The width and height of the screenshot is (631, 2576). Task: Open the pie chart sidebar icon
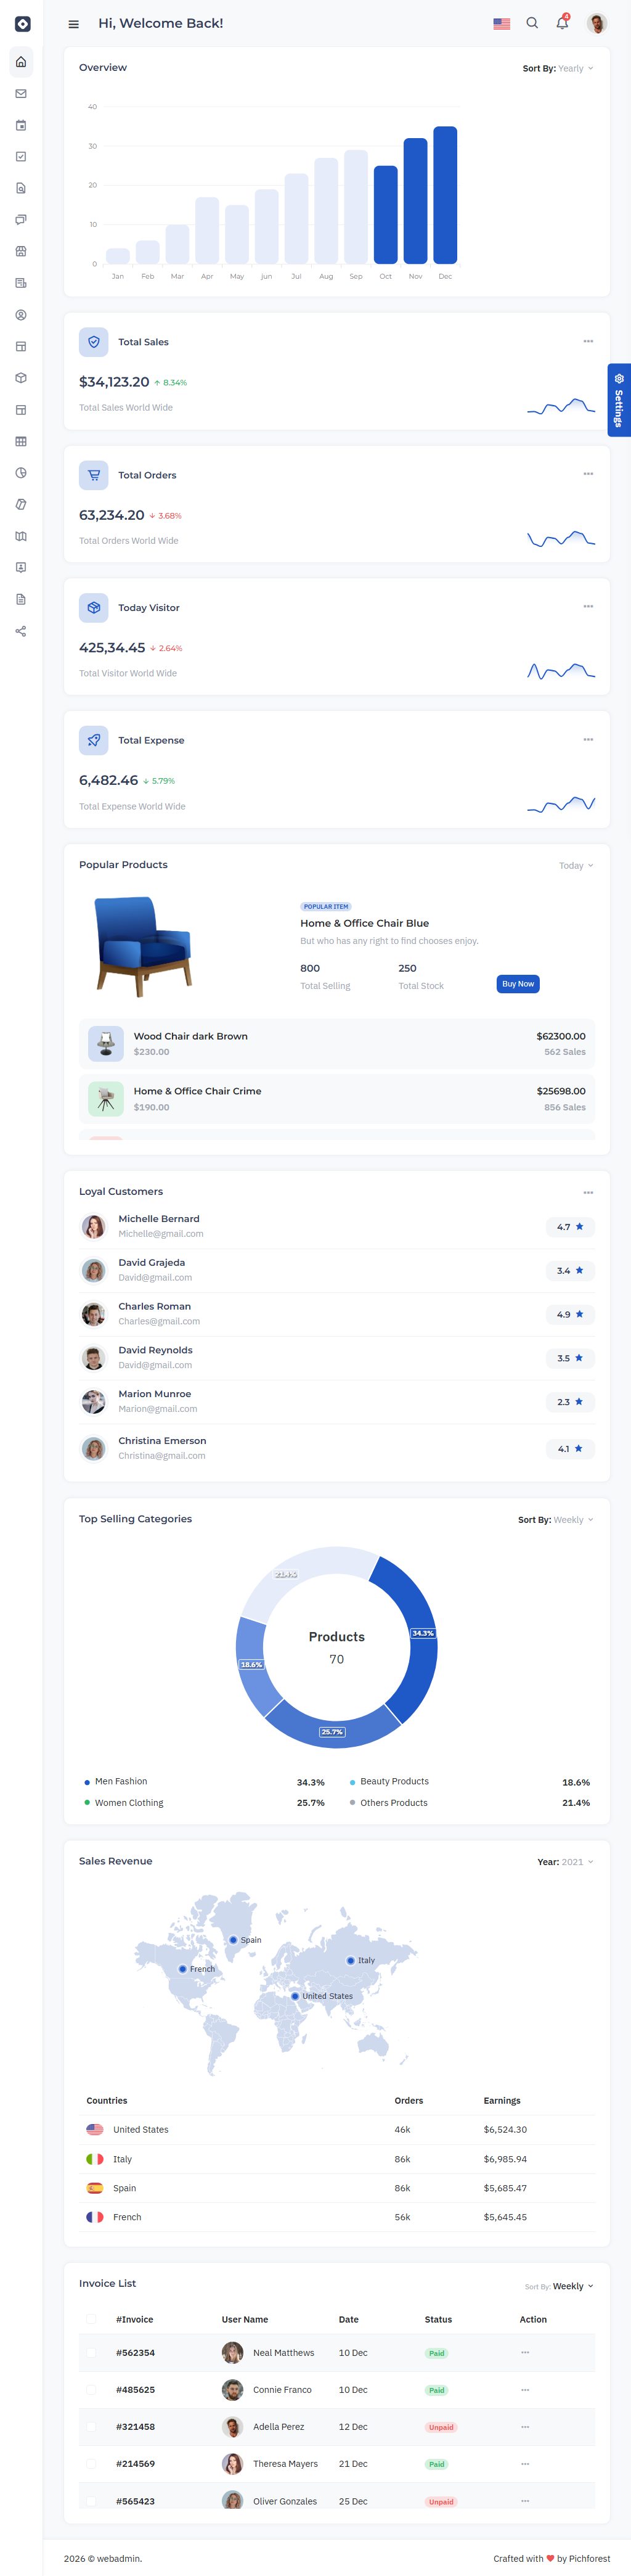click(x=21, y=473)
